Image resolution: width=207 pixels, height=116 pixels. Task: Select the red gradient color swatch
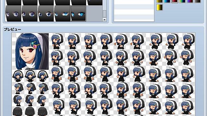175,1
